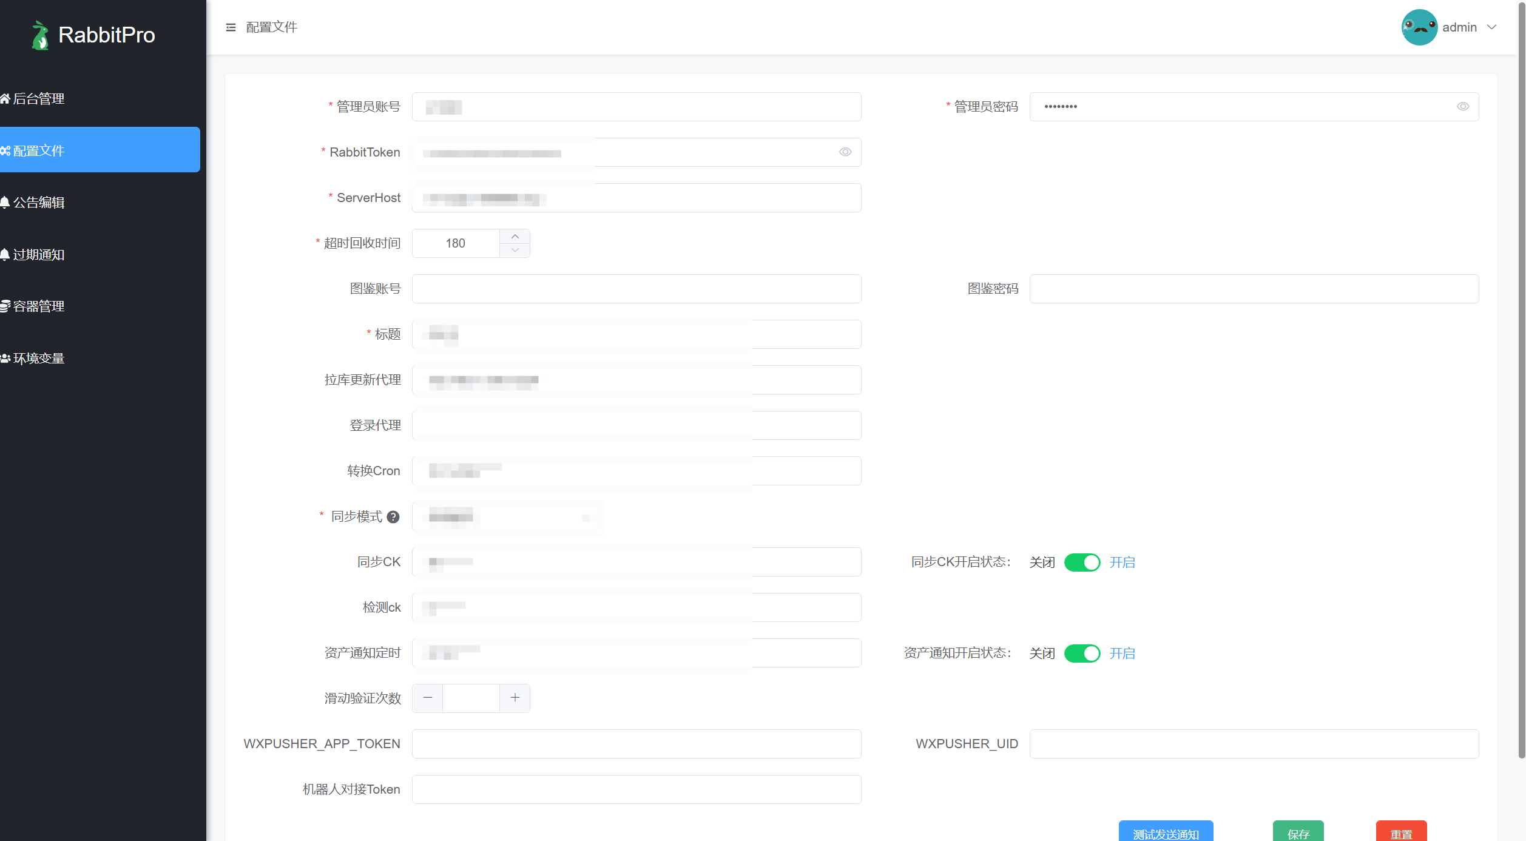Focus the 管理员密码 input field
This screenshot has width=1526, height=841.
click(1254, 107)
